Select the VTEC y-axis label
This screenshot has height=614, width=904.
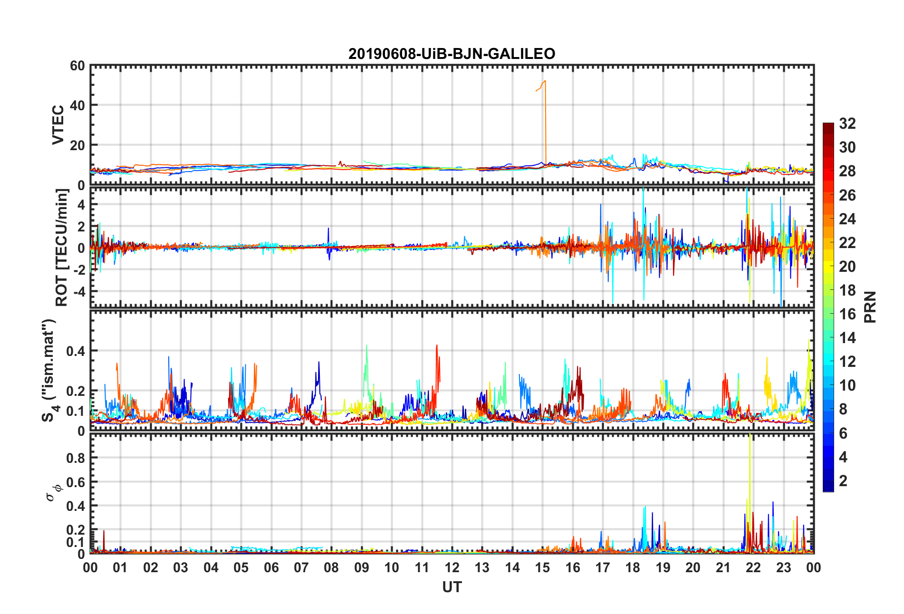point(58,125)
